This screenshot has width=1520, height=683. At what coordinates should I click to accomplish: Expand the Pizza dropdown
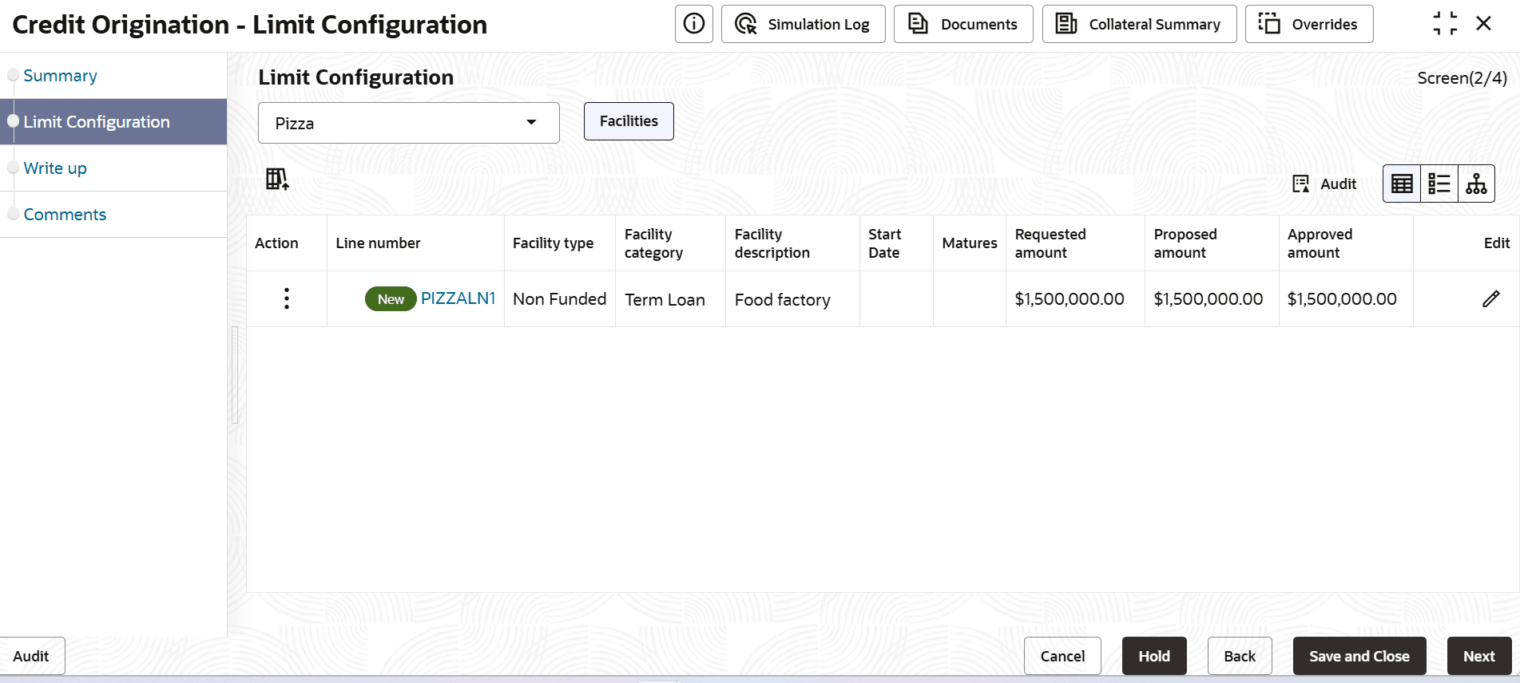click(408, 123)
